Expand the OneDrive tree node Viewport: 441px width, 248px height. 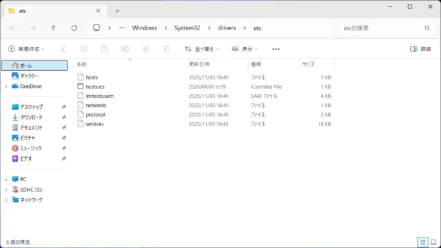coord(6,87)
